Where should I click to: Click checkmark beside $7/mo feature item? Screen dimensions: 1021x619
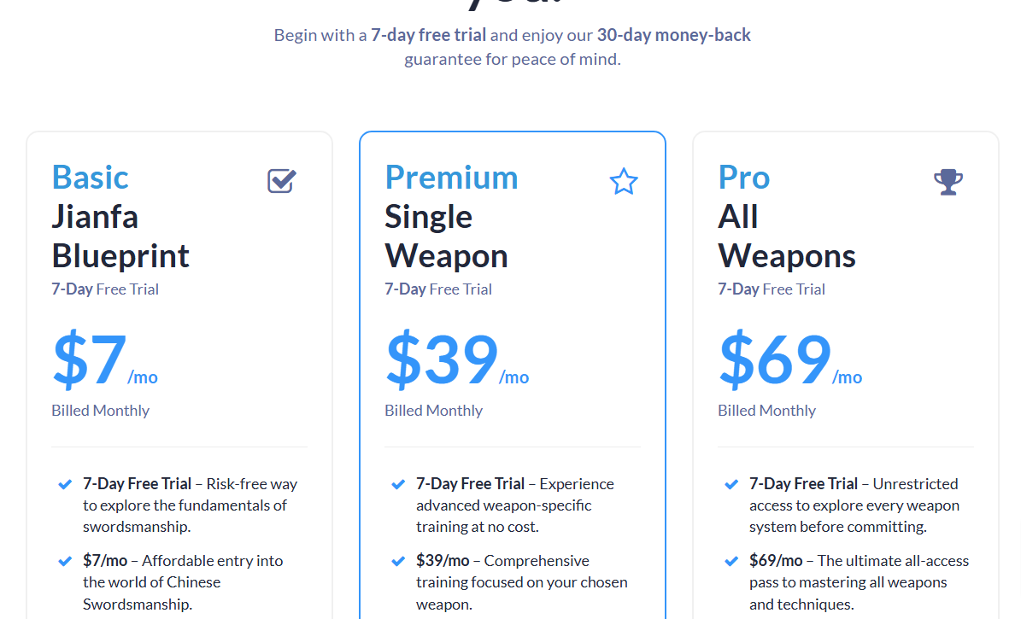65,561
